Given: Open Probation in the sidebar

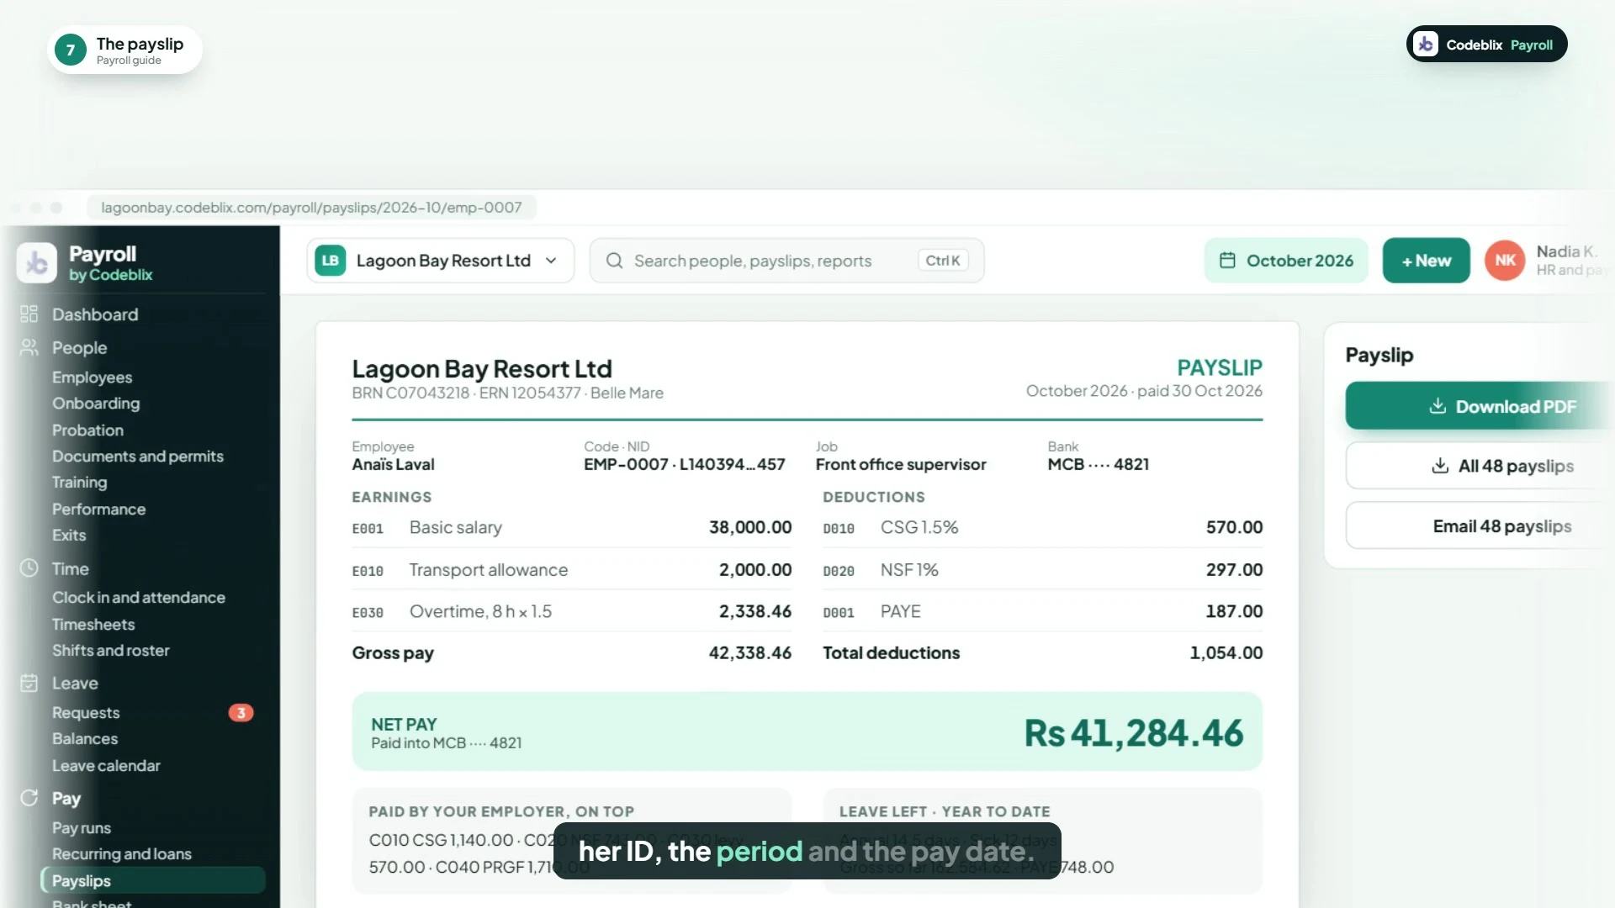Looking at the screenshot, I should pyautogui.click(x=87, y=430).
